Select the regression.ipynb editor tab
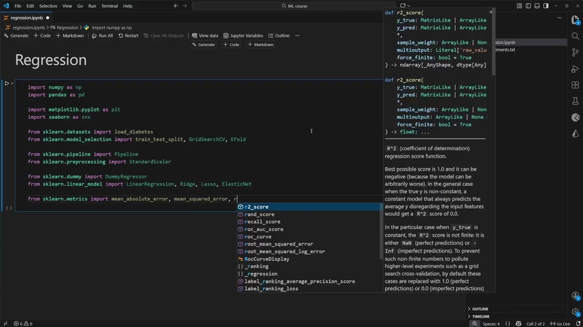This screenshot has height=327, width=583. coord(26,18)
